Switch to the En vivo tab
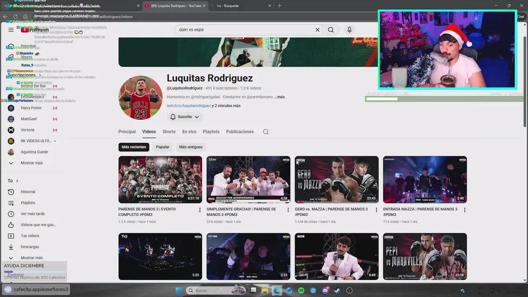This screenshot has height=297, width=528. tap(189, 132)
